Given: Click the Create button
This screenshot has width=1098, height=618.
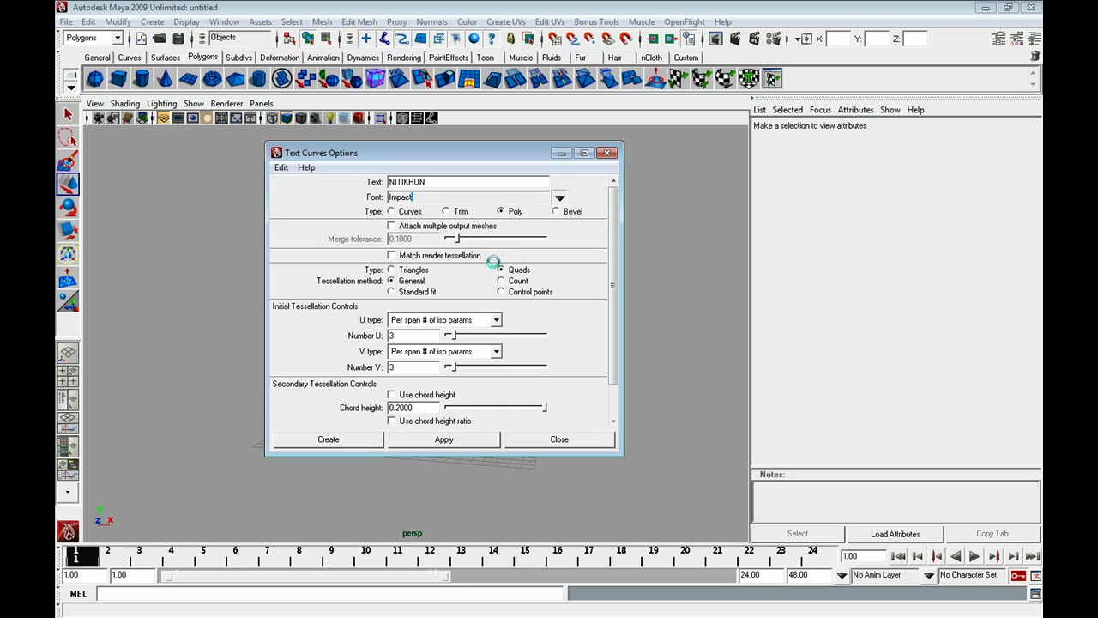Looking at the screenshot, I should 329,439.
